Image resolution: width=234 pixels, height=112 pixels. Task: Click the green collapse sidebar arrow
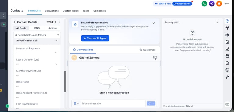click(x=7, y=106)
